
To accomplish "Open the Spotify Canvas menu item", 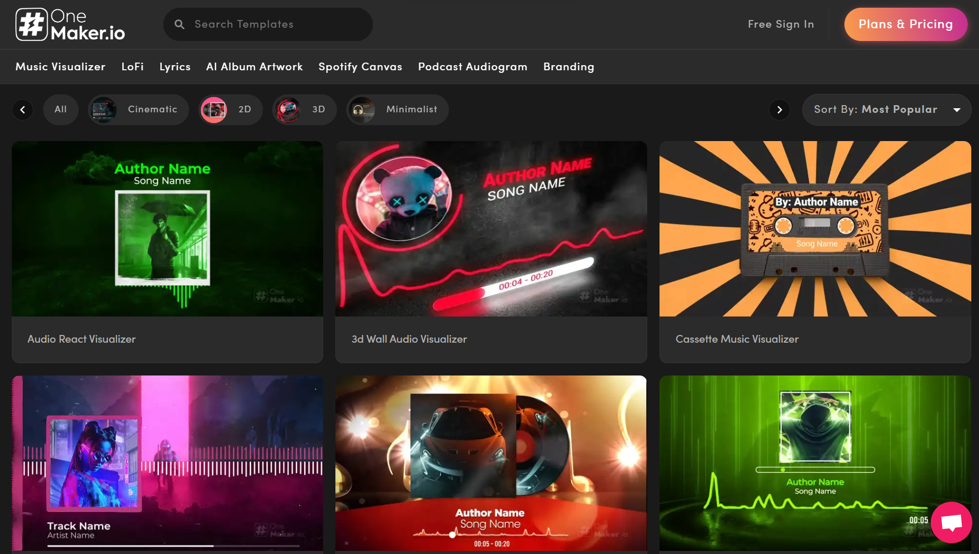I will [360, 67].
